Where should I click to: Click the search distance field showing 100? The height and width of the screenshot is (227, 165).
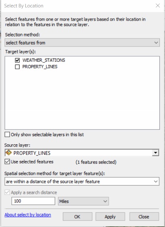click(33, 201)
